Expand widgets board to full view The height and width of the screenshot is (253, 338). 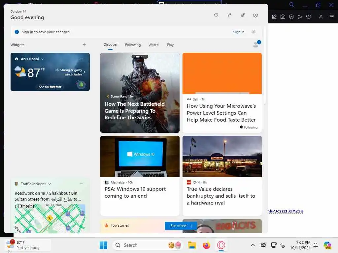[x=229, y=15]
